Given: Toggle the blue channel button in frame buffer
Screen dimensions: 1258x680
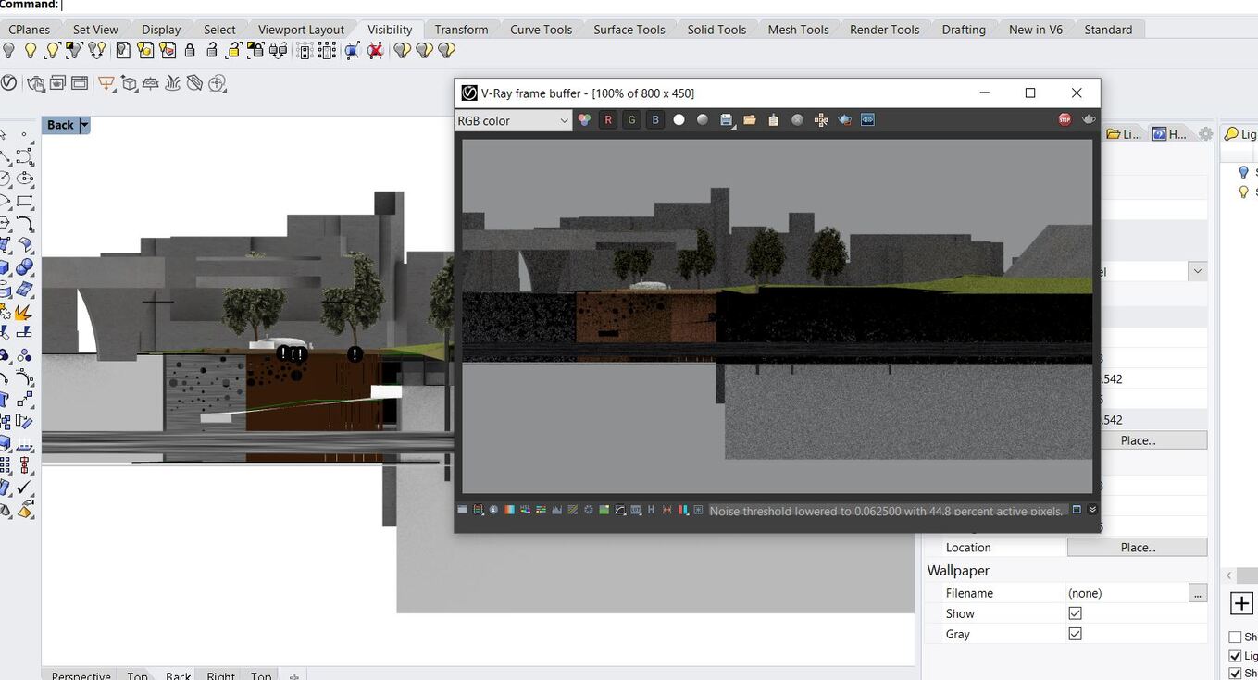Looking at the screenshot, I should click(655, 120).
